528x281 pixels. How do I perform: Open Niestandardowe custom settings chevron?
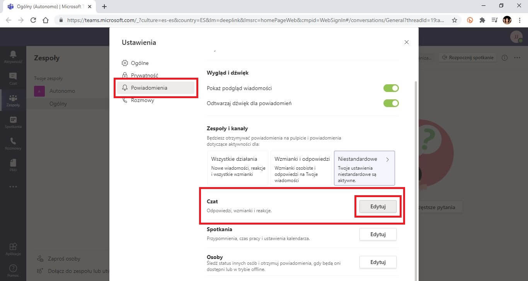coord(388,159)
